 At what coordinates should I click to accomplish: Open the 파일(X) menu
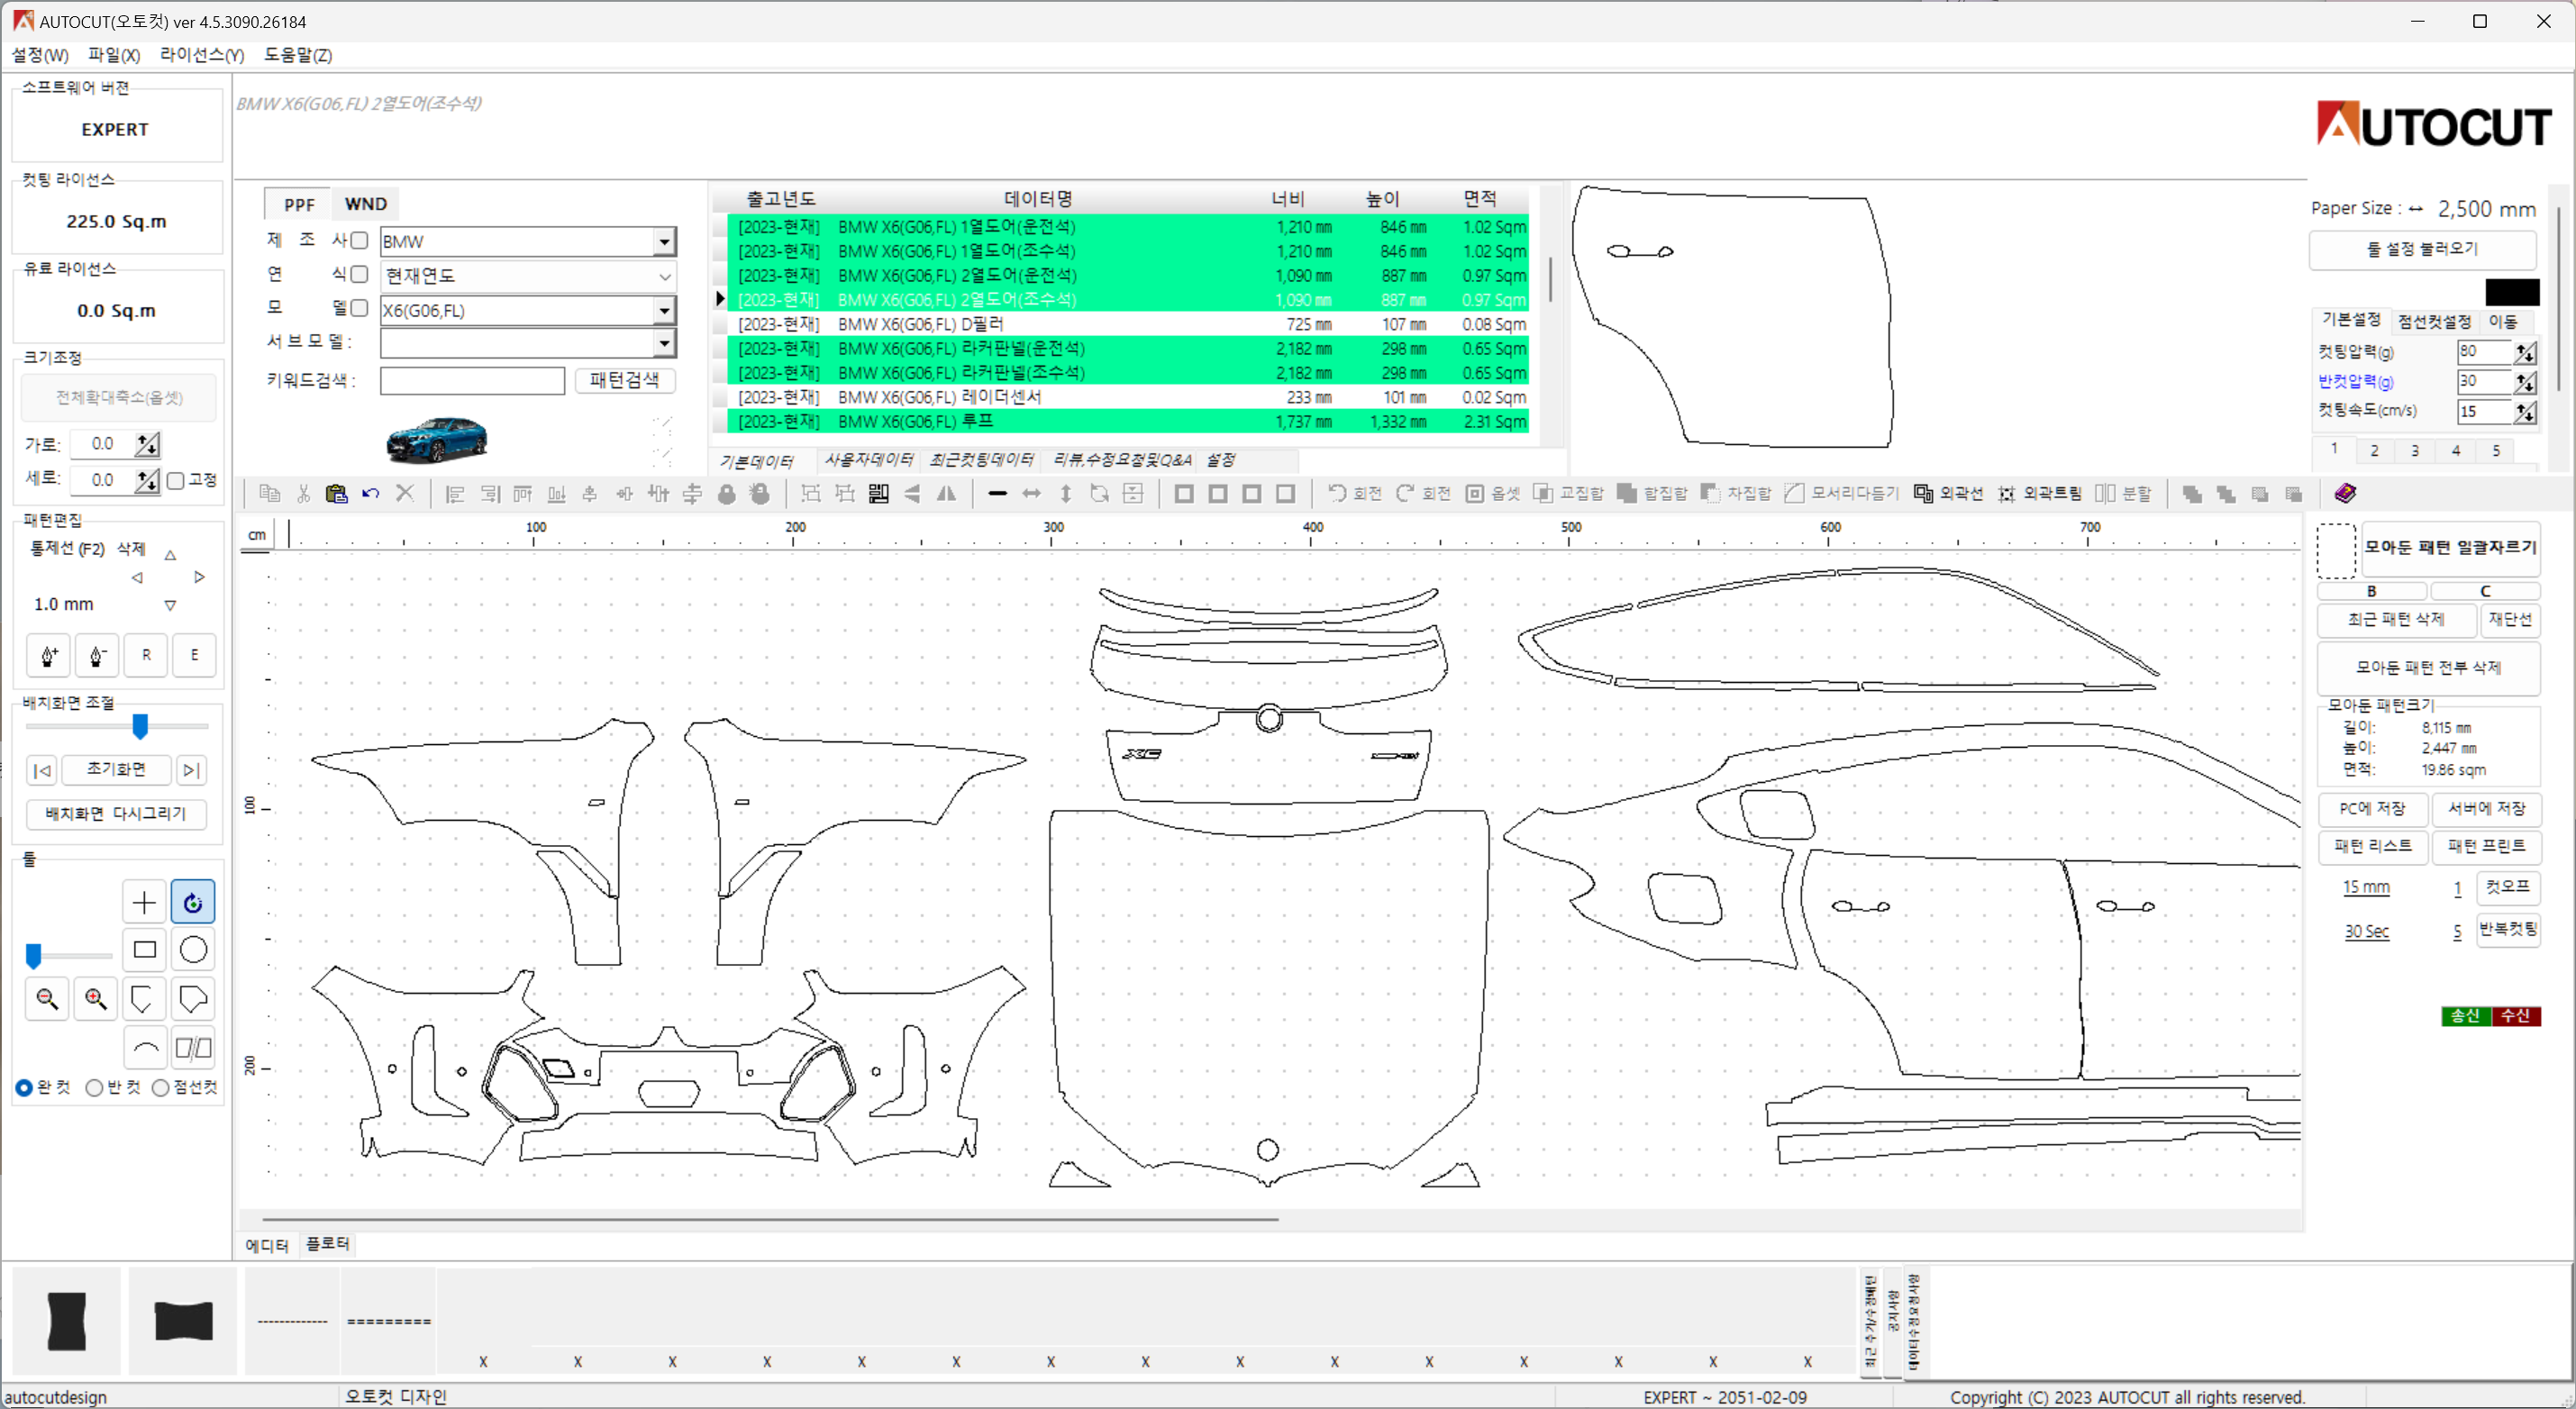[114, 55]
